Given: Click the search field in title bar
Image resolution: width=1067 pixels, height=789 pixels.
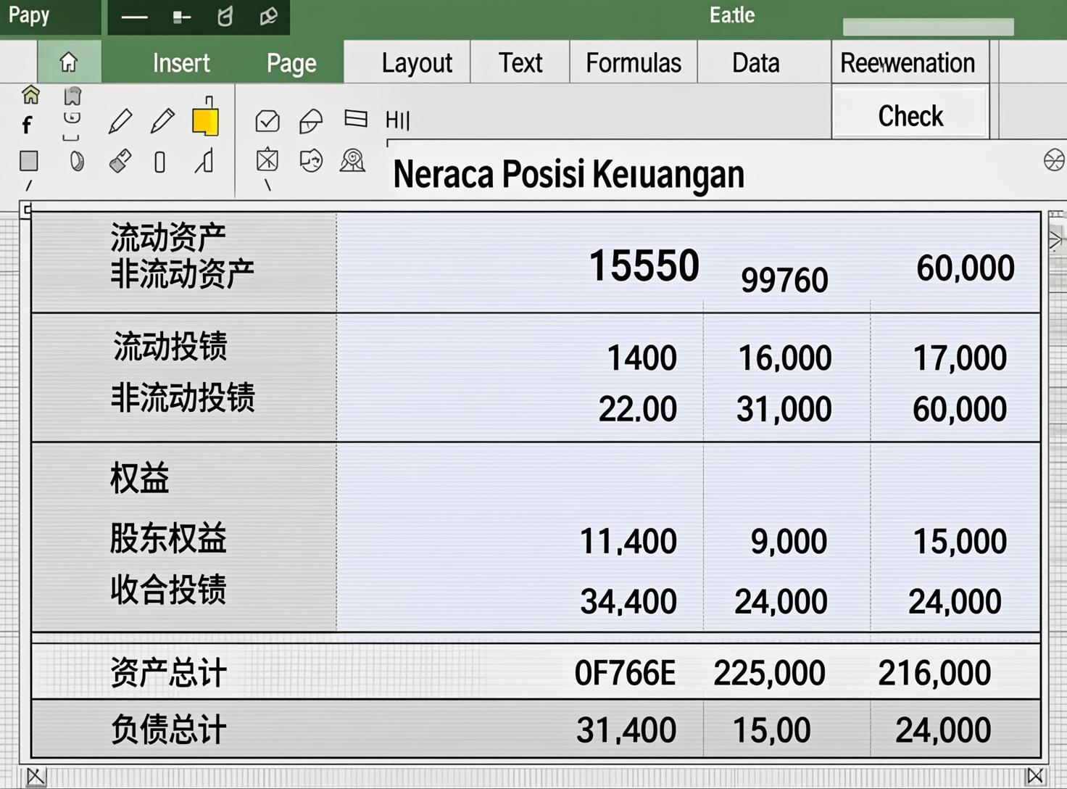Looking at the screenshot, I should tap(928, 27).
